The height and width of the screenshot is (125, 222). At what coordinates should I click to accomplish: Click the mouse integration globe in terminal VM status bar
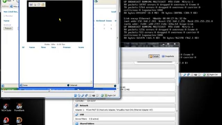(x=204, y=75)
